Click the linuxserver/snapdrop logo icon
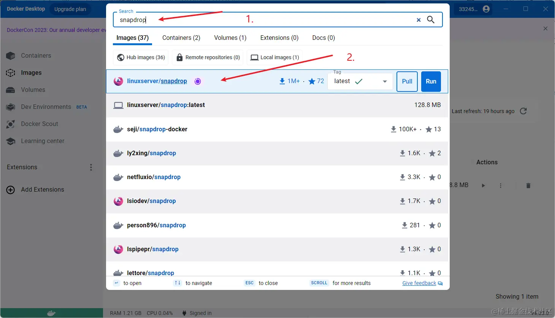This screenshot has height=318, width=555. (118, 81)
